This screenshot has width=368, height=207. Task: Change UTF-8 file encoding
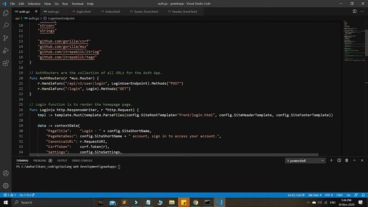[329, 195]
